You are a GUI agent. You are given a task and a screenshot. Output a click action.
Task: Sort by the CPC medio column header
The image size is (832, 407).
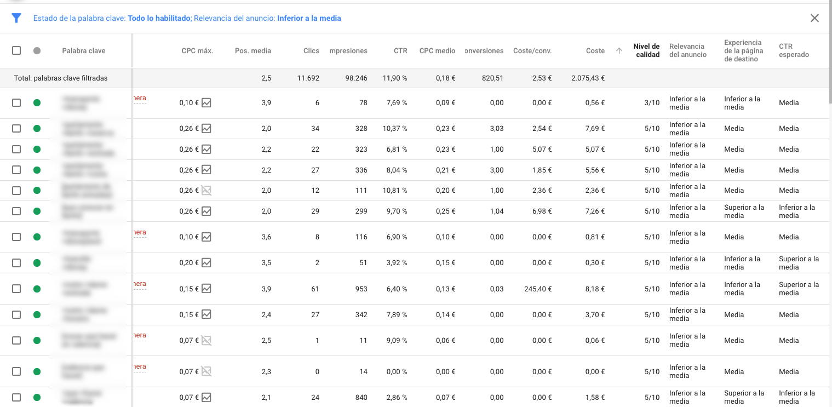coord(437,50)
